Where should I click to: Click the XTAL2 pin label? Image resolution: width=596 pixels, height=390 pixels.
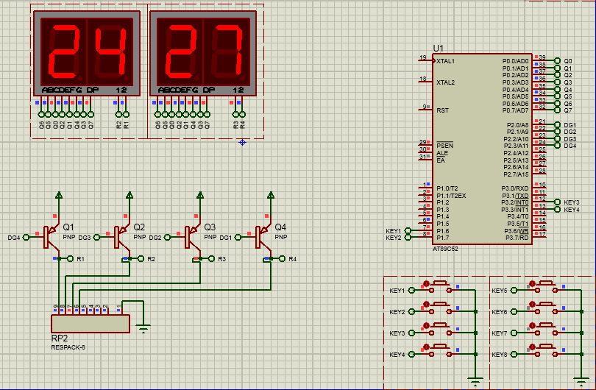[445, 82]
